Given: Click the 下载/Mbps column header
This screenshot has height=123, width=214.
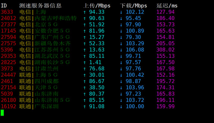Looking at the screenshot, I should 133,6.
